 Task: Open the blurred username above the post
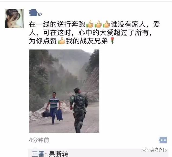coord(36,13)
